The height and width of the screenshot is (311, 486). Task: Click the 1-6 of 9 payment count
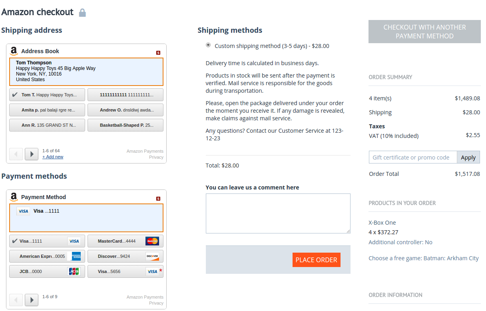point(50,297)
